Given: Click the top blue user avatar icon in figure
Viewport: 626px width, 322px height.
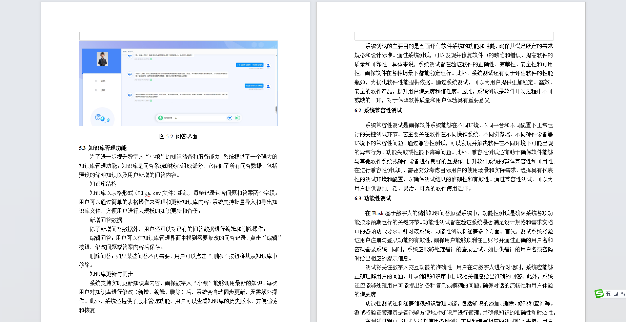Looking at the screenshot, I should pyautogui.click(x=268, y=65).
